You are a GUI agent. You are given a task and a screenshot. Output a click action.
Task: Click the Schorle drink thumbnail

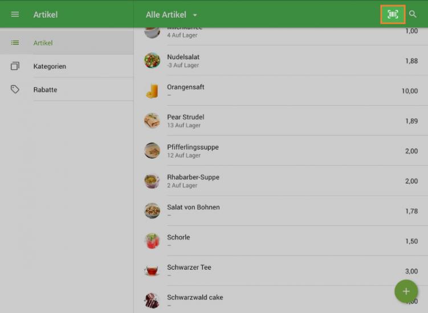point(152,241)
